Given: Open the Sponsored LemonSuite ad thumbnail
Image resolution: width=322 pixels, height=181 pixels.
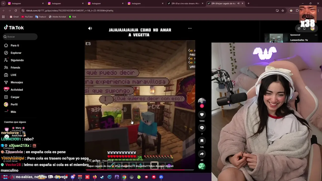Looking at the screenshot, I should [x=276, y=38].
